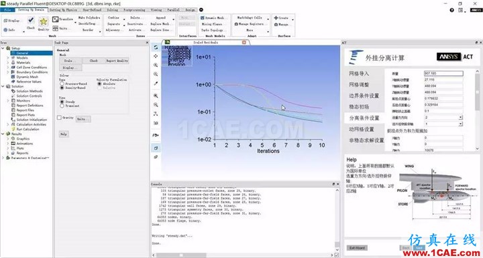The width and height of the screenshot is (483, 258).
Task: Select the Transient time option
Action: (x=62, y=106)
